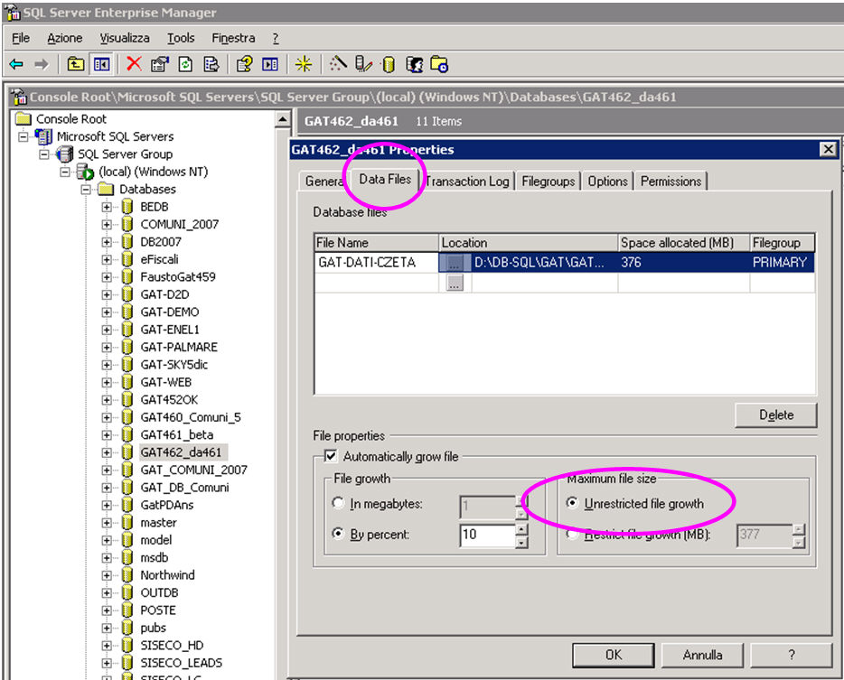Select the GAT-PALMARE database in the tree
Screen dimensions: 844x680
pos(179,347)
